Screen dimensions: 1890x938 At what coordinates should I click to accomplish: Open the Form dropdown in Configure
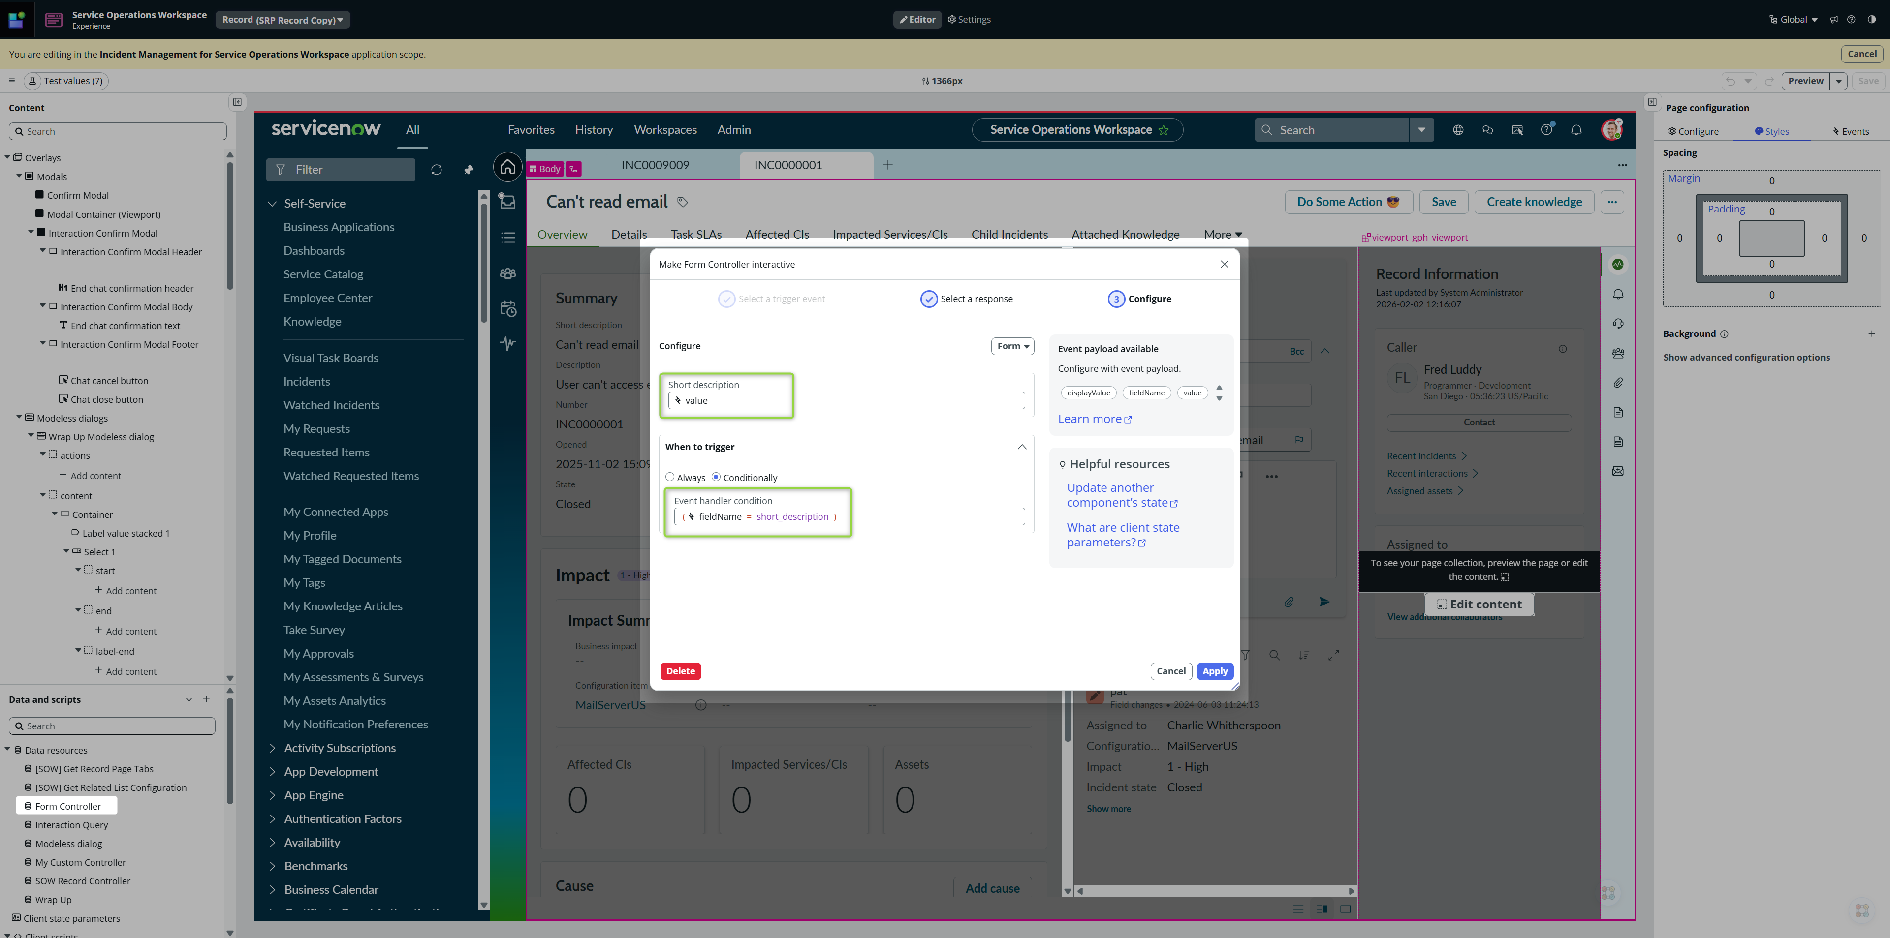1012,346
